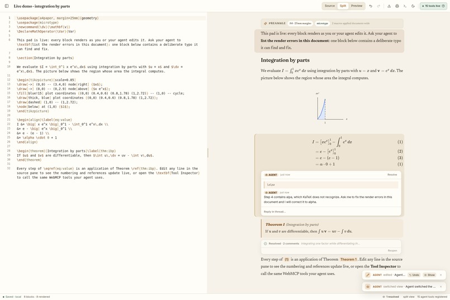Click the rendered 'Integration by parts' heading

pos(285,60)
